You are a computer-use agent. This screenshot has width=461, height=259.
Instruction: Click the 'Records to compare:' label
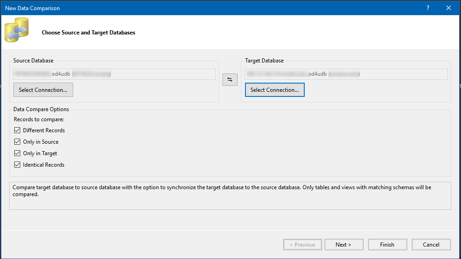(39, 119)
